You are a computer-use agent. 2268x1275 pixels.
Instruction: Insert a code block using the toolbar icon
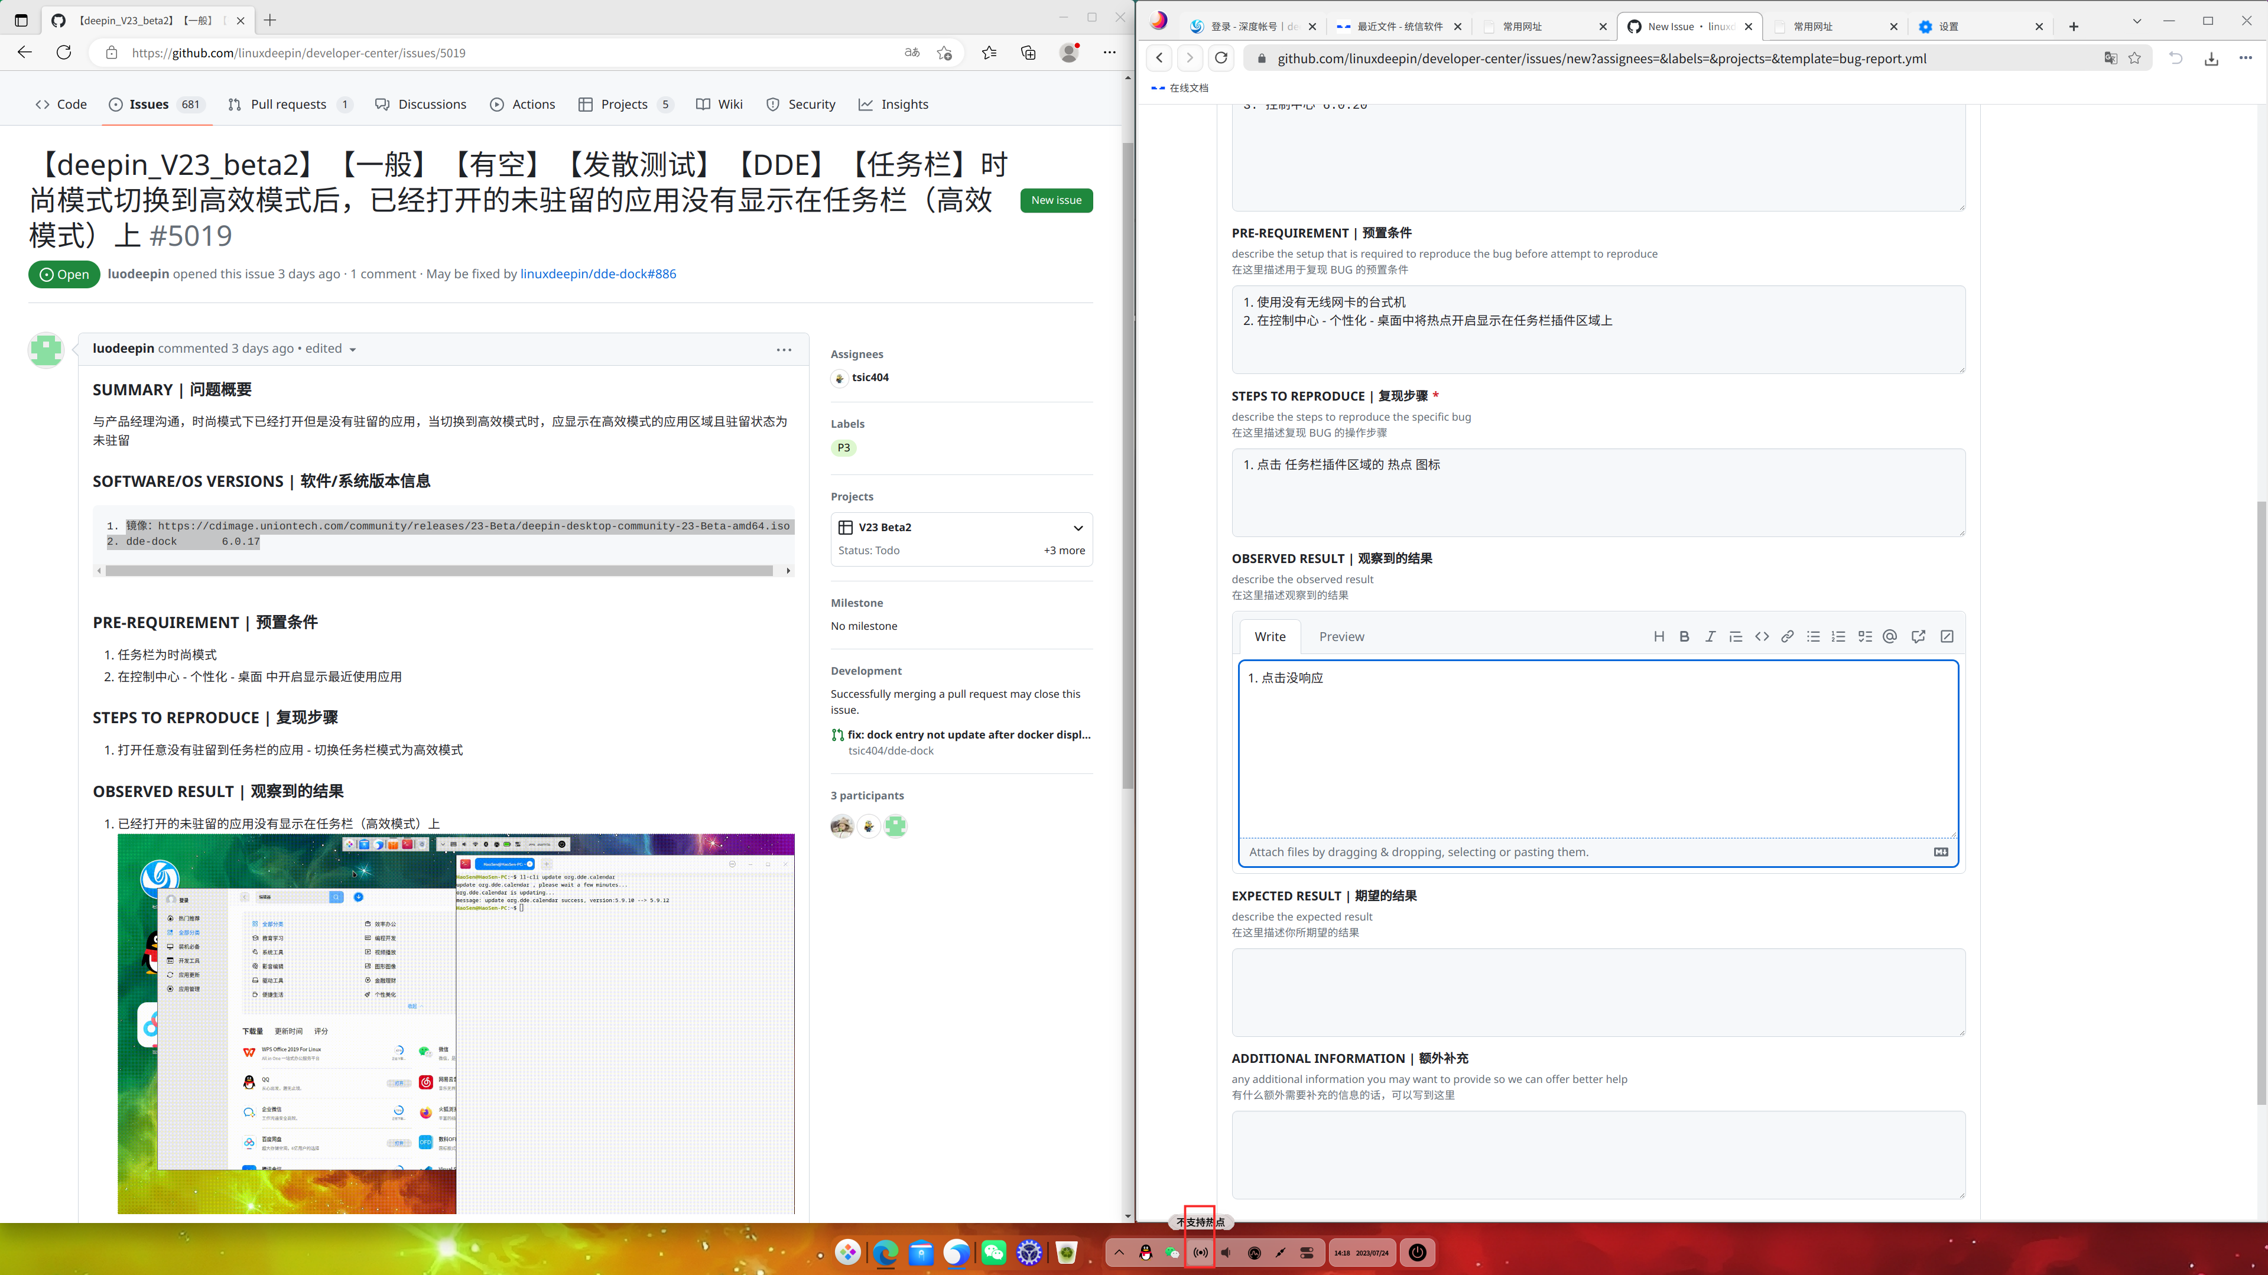[x=1762, y=636]
